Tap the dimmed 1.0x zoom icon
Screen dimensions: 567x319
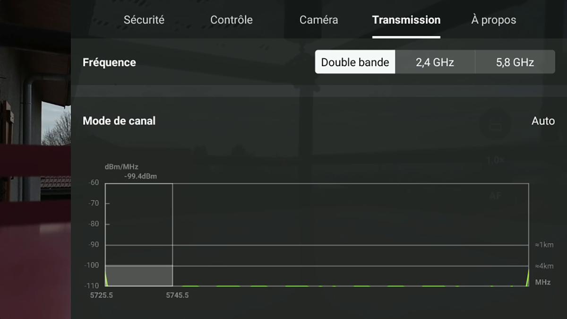point(495,160)
